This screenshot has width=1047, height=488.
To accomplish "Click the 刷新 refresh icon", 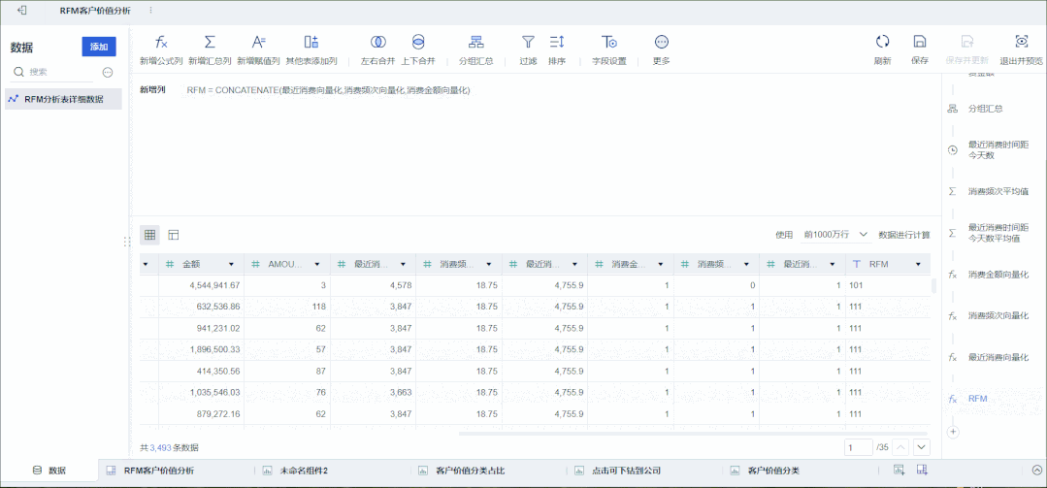I will point(883,42).
